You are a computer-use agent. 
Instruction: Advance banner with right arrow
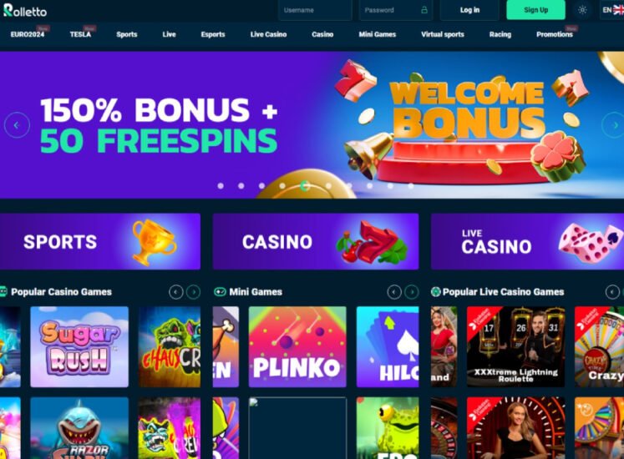(615, 125)
